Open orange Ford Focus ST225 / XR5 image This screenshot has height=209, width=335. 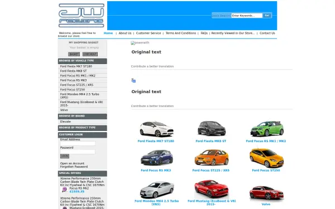click(212, 157)
